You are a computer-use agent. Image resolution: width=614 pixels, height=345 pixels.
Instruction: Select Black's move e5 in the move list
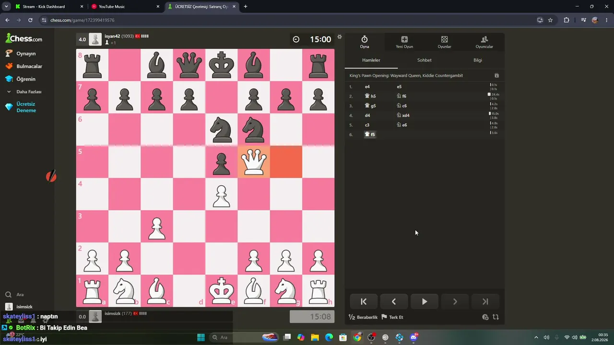[x=399, y=87]
